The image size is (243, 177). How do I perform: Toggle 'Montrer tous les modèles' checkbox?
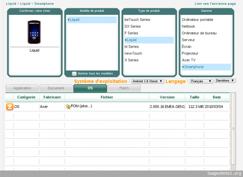(x=74, y=74)
